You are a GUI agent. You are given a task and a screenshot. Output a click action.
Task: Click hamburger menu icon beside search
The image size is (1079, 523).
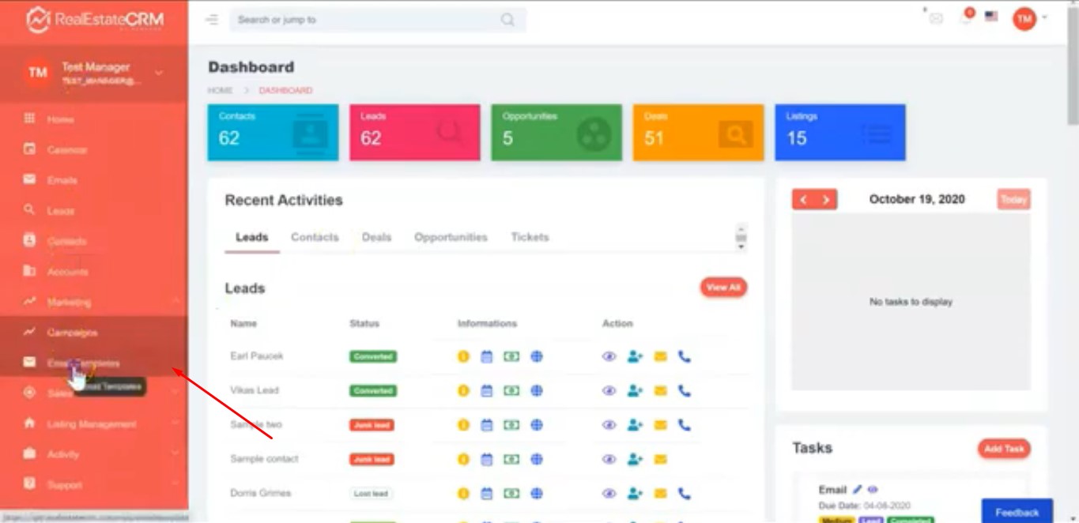[212, 20]
